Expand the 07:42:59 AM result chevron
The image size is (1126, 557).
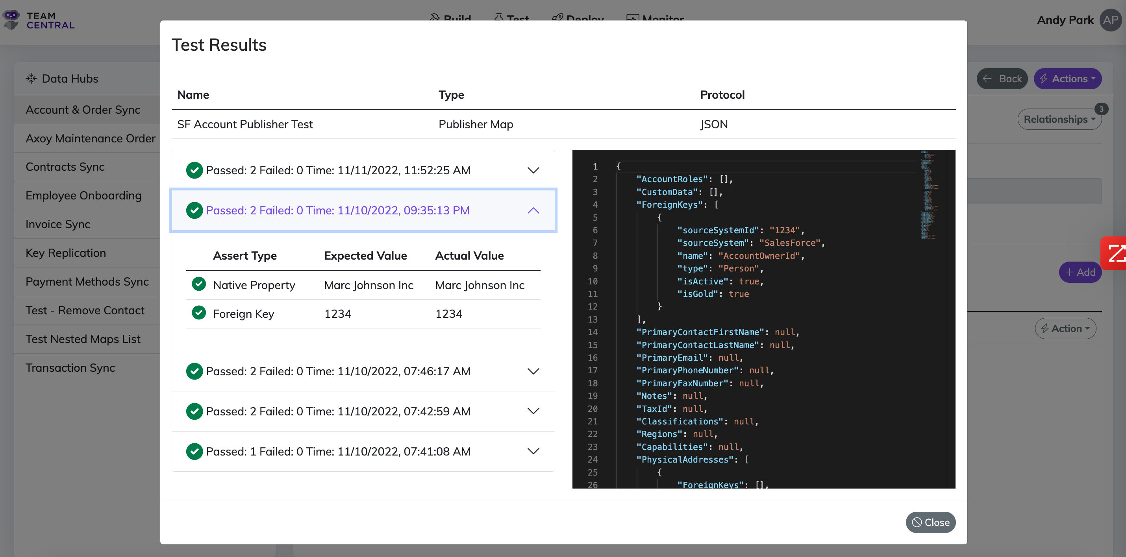[533, 411]
